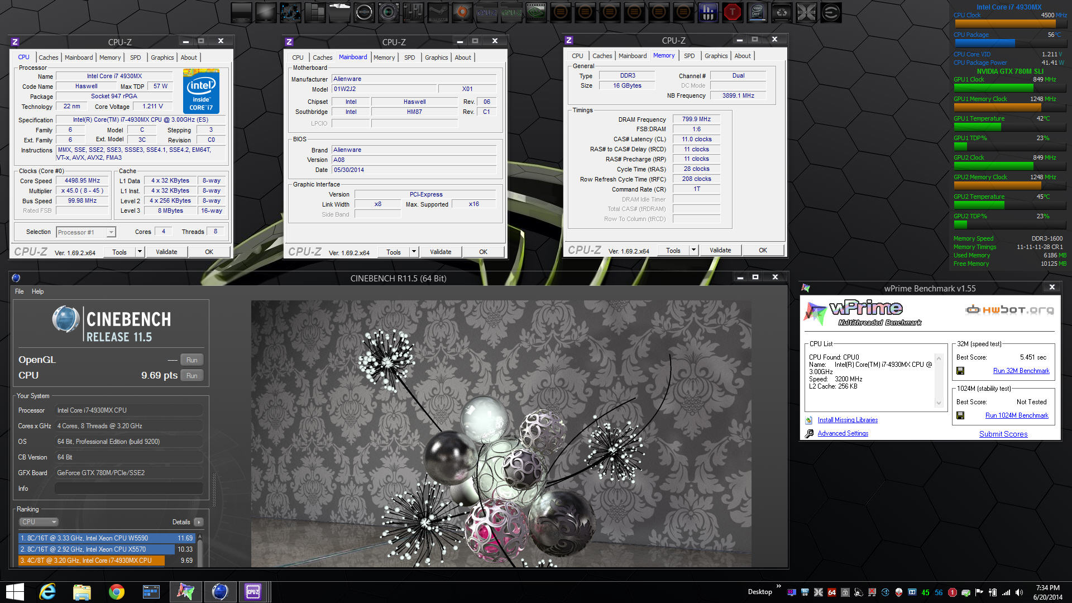Click the network signal tray icon
The width and height of the screenshot is (1072, 603).
[x=1006, y=592]
